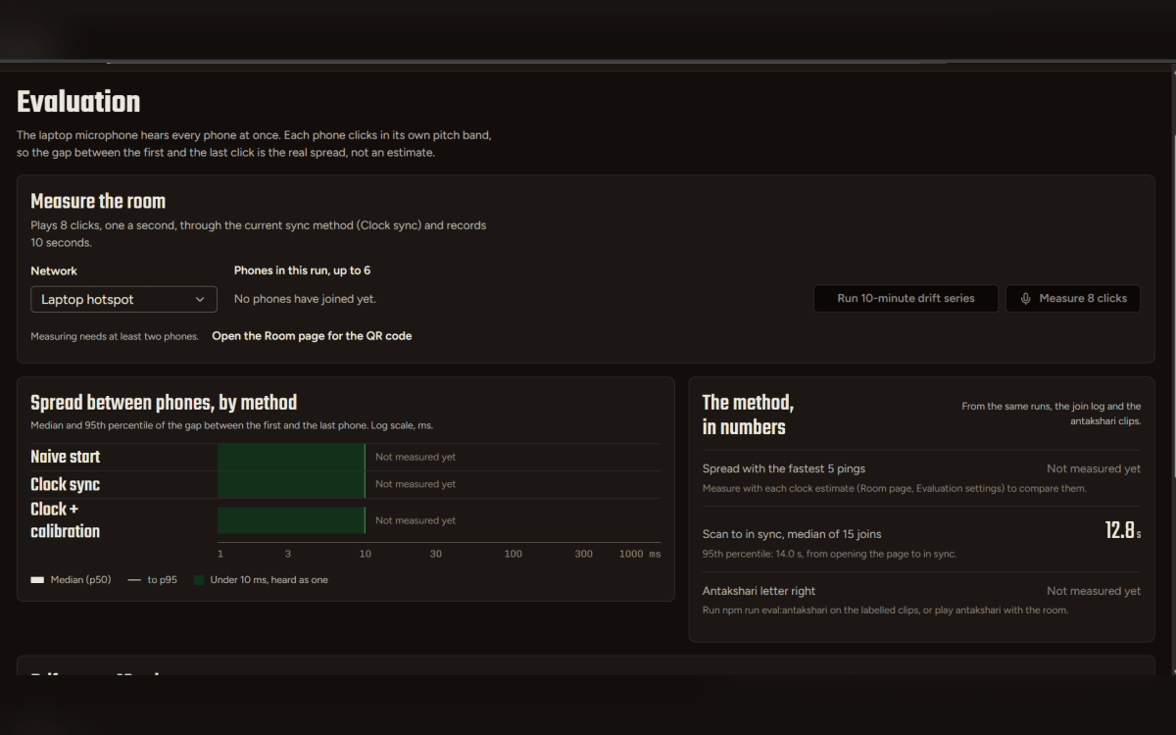
Task: Select the text "Phones in this run, up to 6"
Action: [x=302, y=270]
